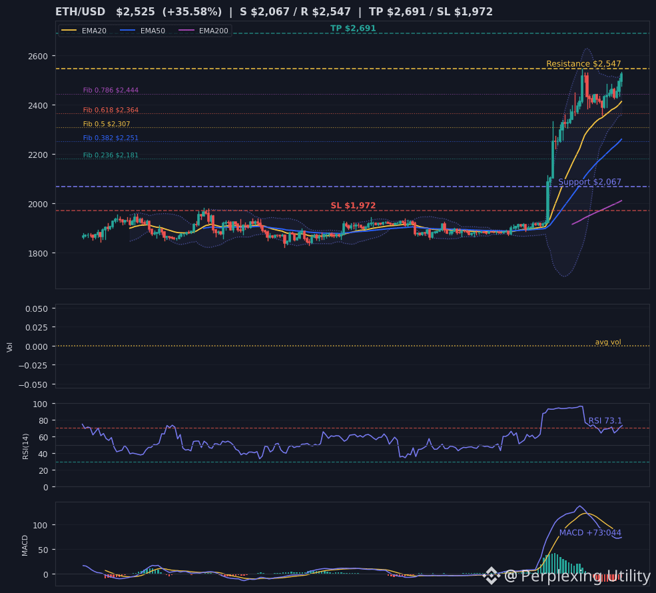Click the 100 tick on MACD axis
Screen dimensions: 656x593
[41, 525]
